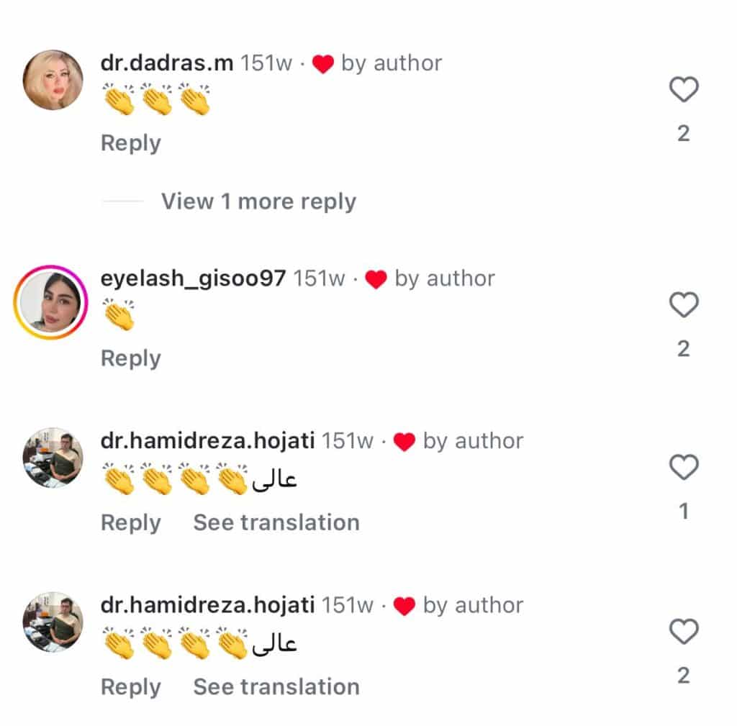The width and height of the screenshot is (737, 726).
Task: See translation of first عالی comment
Action: click(276, 522)
